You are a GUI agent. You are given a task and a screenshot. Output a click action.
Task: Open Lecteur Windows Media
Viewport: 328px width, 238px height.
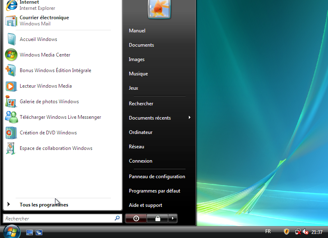click(46, 86)
